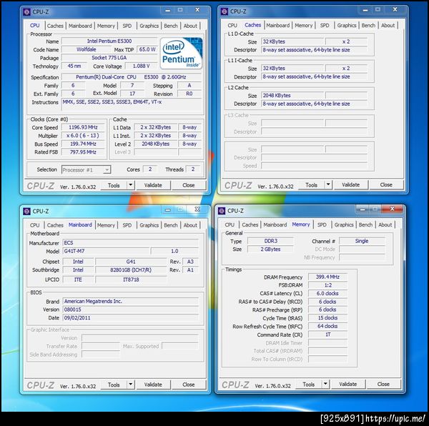This screenshot has width=429, height=426.
Task: Click the CPU-Z app icon in the CPU window title bar
Action: click(x=26, y=11)
